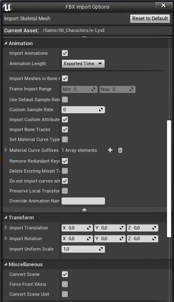Add a Material Curve Suffixes array element

110,150
